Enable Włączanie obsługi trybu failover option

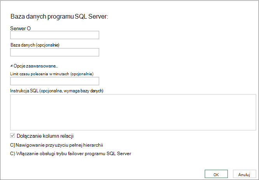[12, 154]
